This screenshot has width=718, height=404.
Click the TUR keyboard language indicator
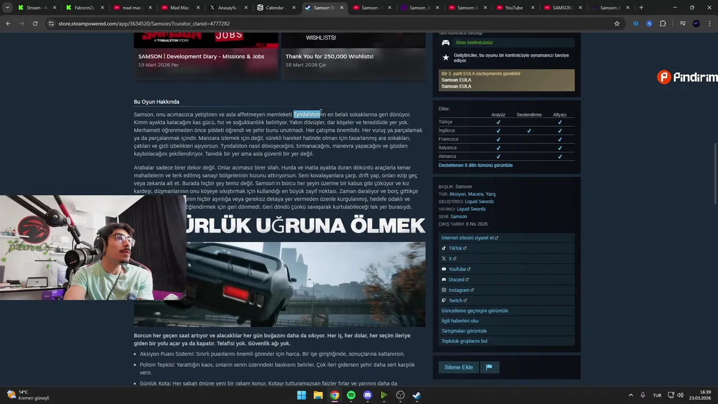[x=657, y=395]
